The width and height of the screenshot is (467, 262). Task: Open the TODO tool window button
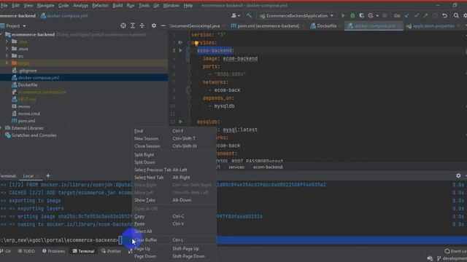tap(26, 251)
